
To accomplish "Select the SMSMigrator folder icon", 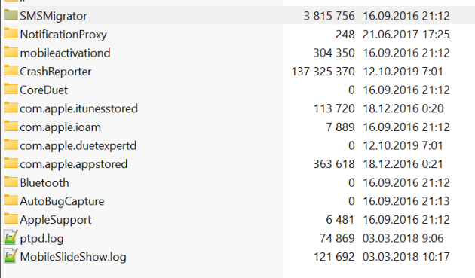I will pos(11,15).
